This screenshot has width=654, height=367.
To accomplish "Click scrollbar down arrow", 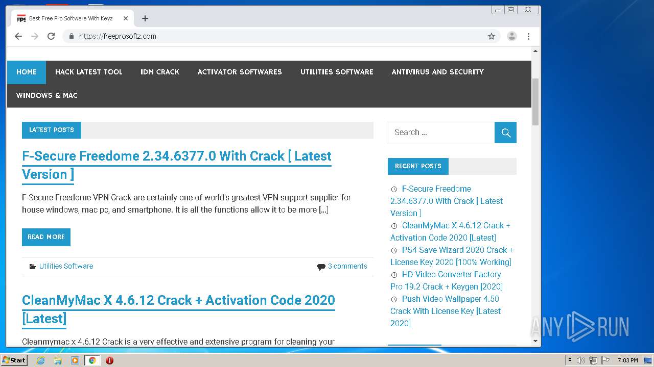I will pyautogui.click(x=535, y=341).
